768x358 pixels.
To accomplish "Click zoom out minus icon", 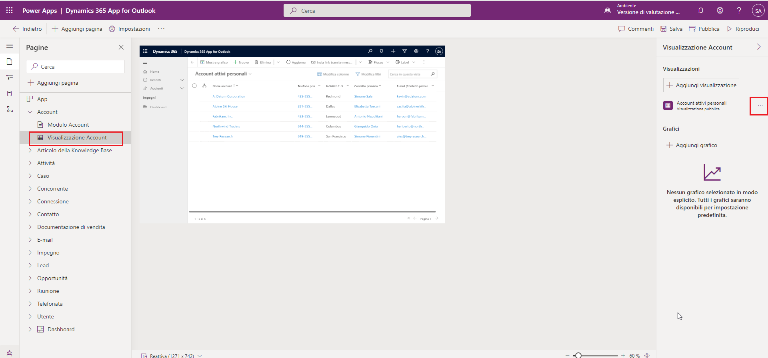I will point(567,355).
